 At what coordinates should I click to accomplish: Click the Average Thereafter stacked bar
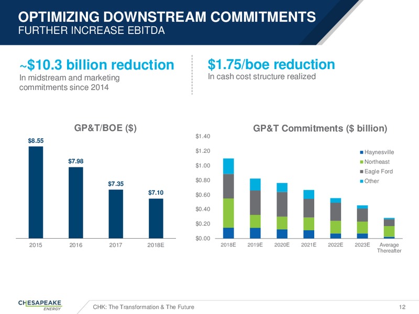pyautogui.click(x=389, y=228)
